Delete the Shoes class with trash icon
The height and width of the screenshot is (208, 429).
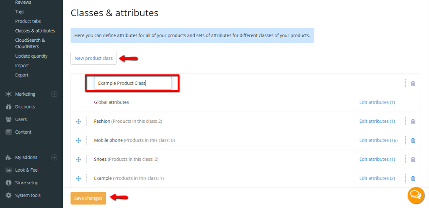coord(413,159)
